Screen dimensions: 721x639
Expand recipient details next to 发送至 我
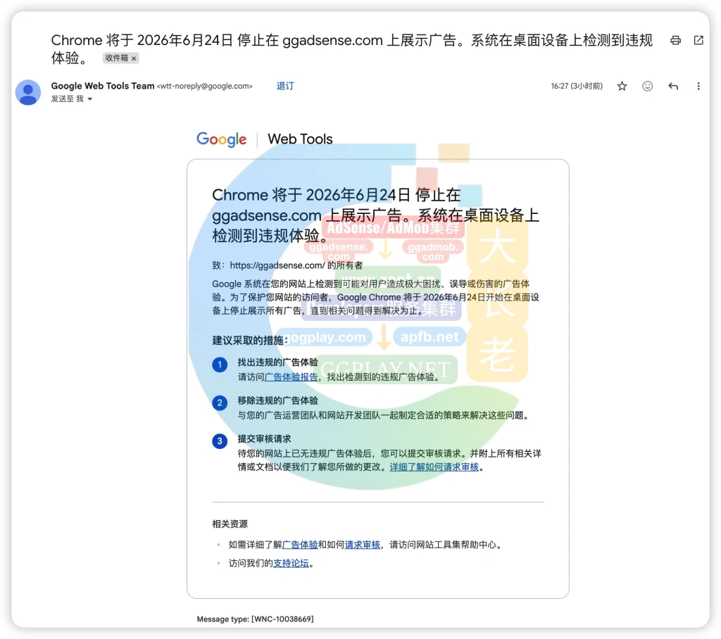(90, 99)
